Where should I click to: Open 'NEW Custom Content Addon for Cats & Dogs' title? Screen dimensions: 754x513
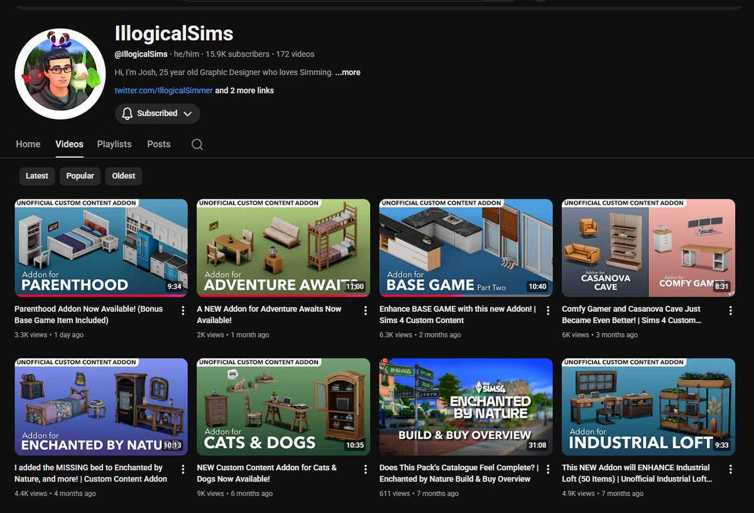(x=267, y=473)
